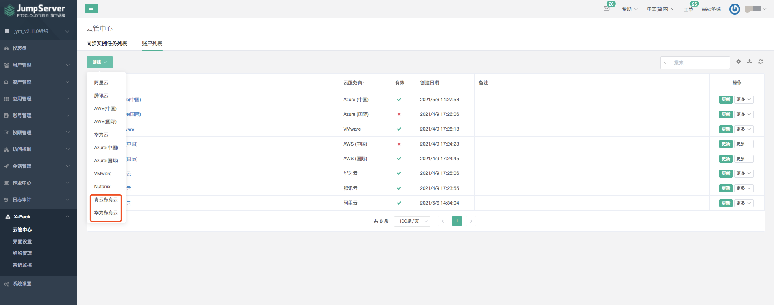Click the export download icon
This screenshot has width=774, height=305.
click(750, 62)
